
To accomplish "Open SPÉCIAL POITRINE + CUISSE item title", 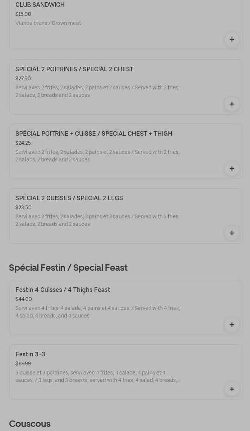I will pyautogui.click(x=94, y=133).
